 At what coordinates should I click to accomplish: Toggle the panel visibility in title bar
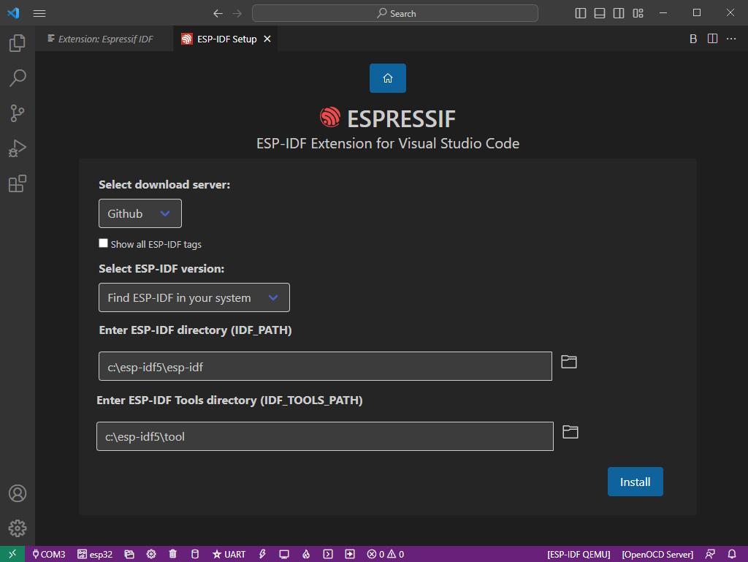click(600, 13)
